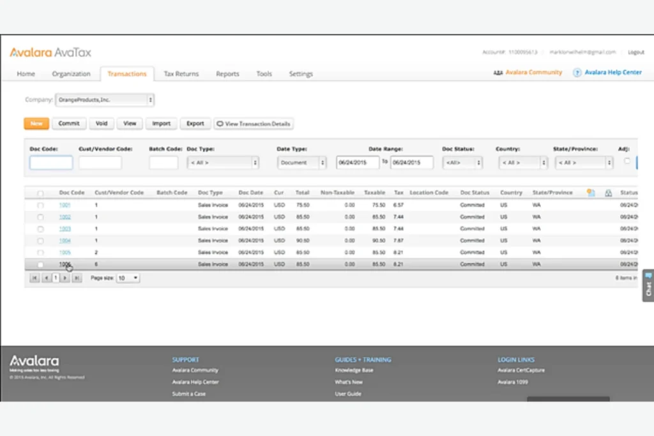Click the document column header icon

[591, 192]
